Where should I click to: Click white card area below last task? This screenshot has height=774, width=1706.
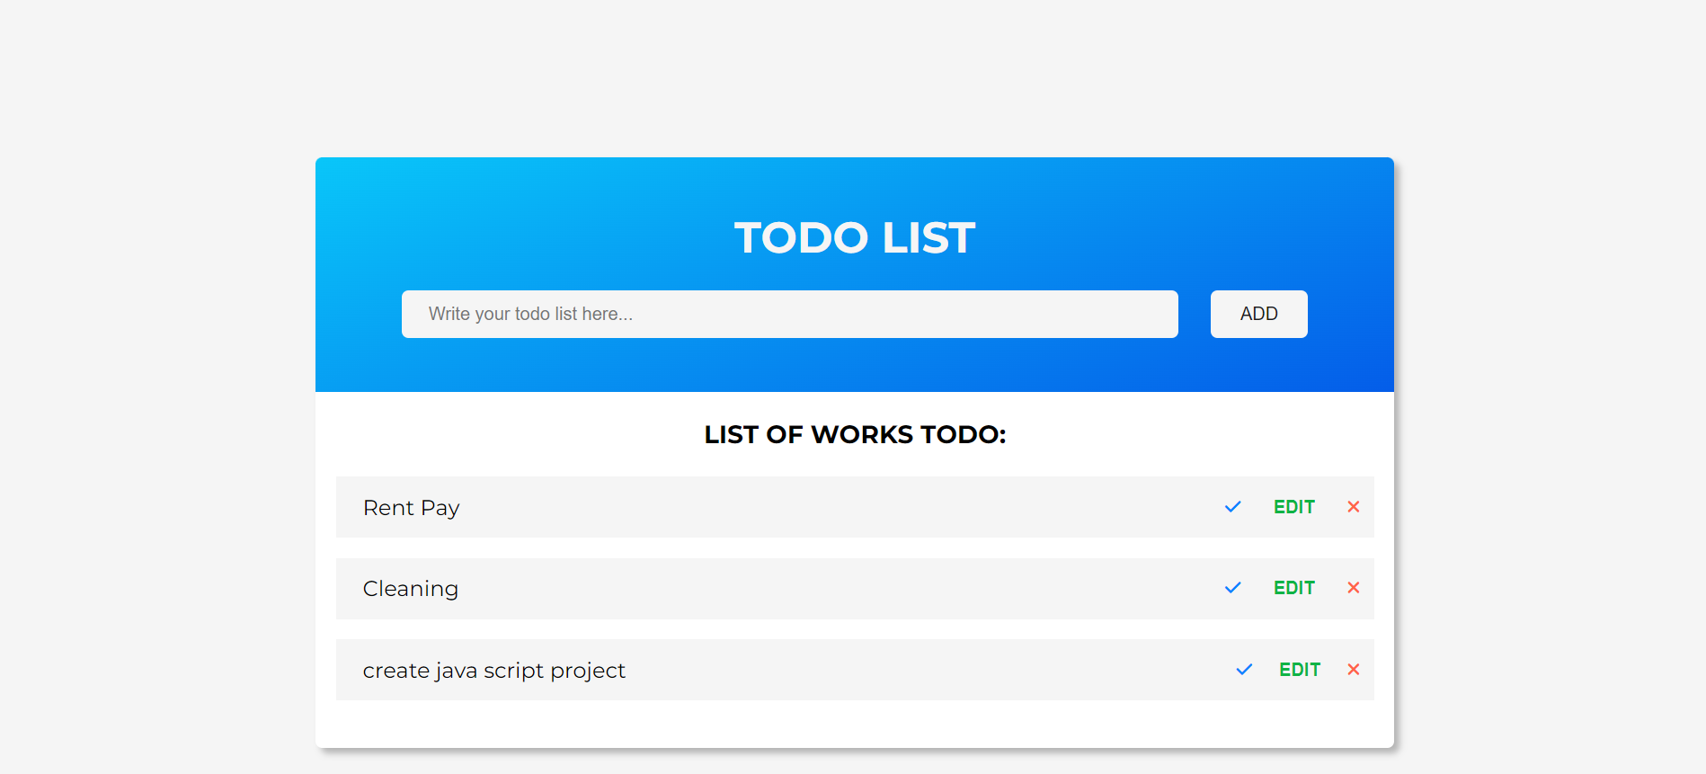tap(854, 725)
